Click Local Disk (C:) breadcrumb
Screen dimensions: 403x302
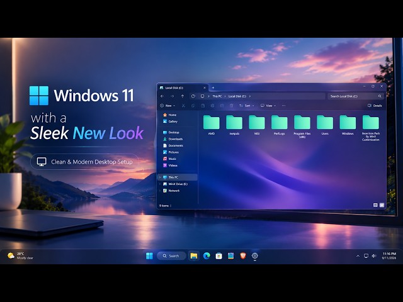237,96
